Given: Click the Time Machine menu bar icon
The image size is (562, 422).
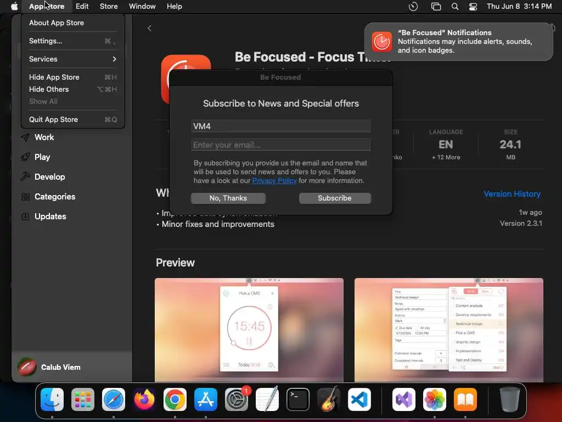Looking at the screenshot, I should (x=413, y=6).
